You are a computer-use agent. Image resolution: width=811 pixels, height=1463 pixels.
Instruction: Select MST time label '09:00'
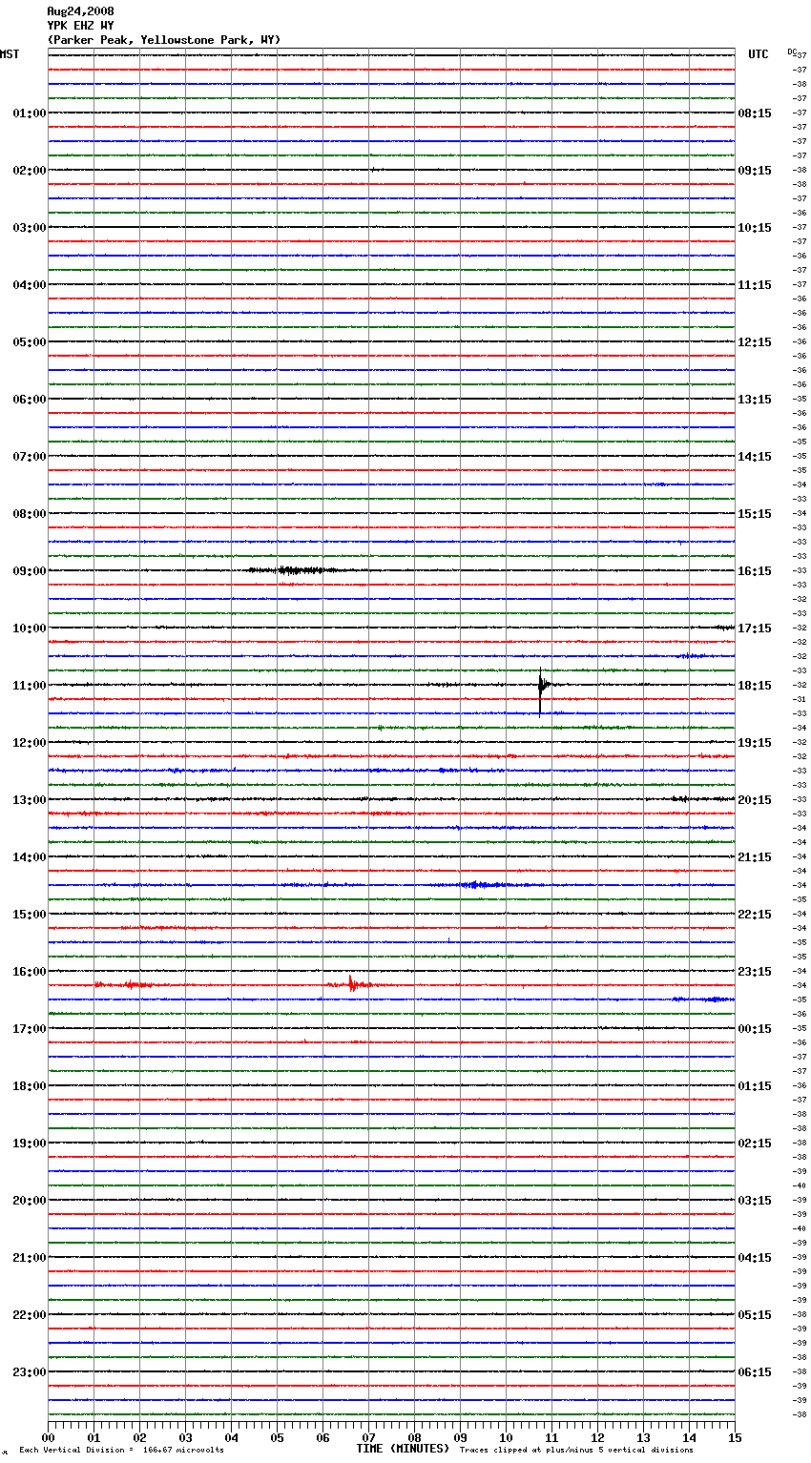(x=30, y=571)
